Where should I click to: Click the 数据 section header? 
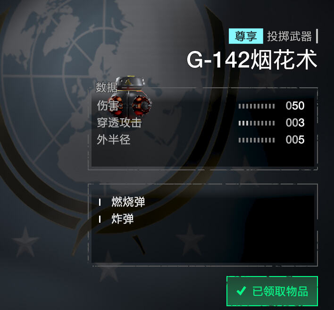tap(107, 87)
